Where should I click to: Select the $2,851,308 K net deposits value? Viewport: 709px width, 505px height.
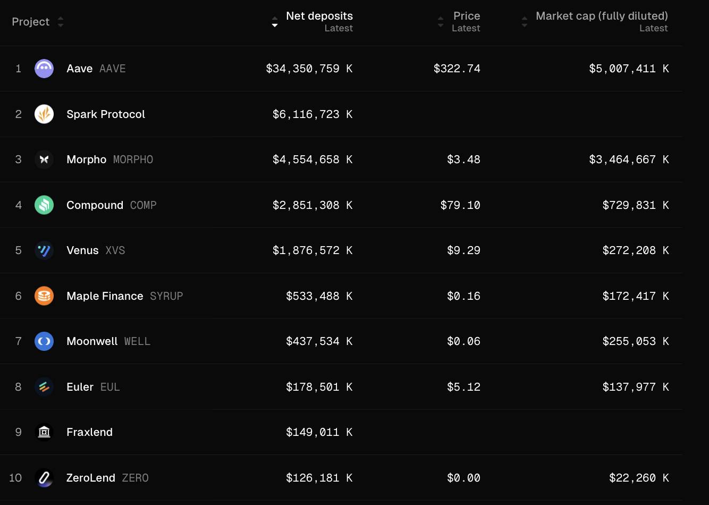point(313,205)
